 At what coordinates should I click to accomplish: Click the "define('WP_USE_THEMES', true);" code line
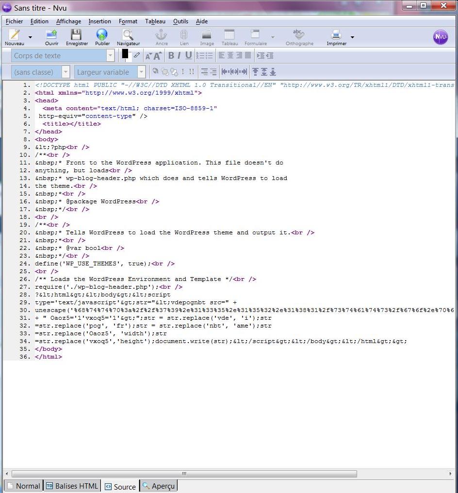[x=105, y=263]
